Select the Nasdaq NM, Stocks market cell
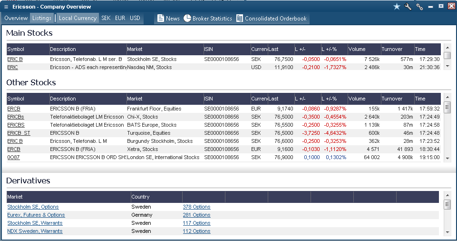 (x=149, y=67)
